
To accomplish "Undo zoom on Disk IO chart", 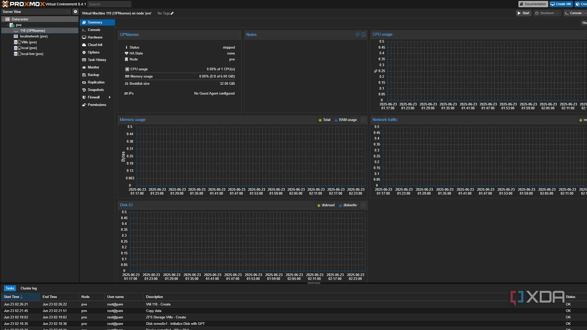I will 363,205.
